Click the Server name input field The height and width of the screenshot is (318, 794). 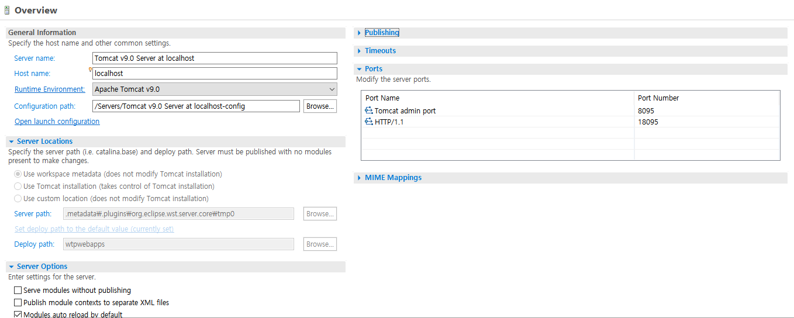pyautogui.click(x=215, y=58)
